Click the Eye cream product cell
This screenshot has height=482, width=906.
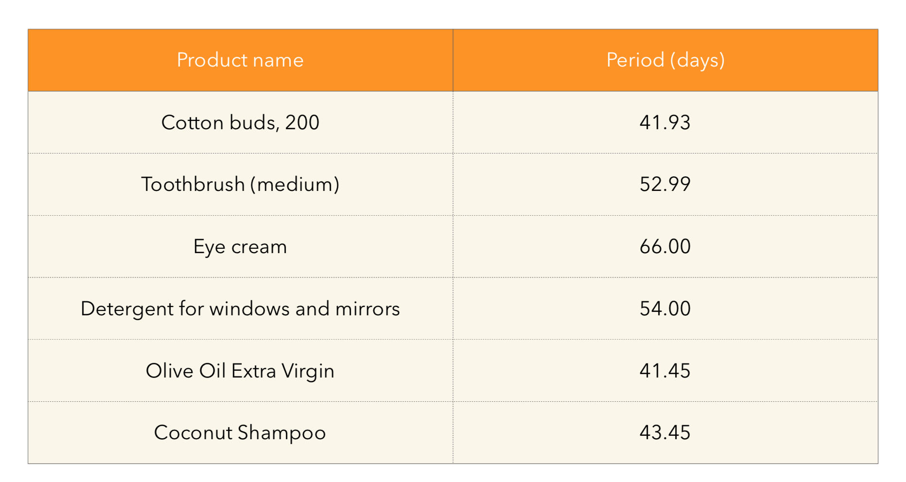240,247
